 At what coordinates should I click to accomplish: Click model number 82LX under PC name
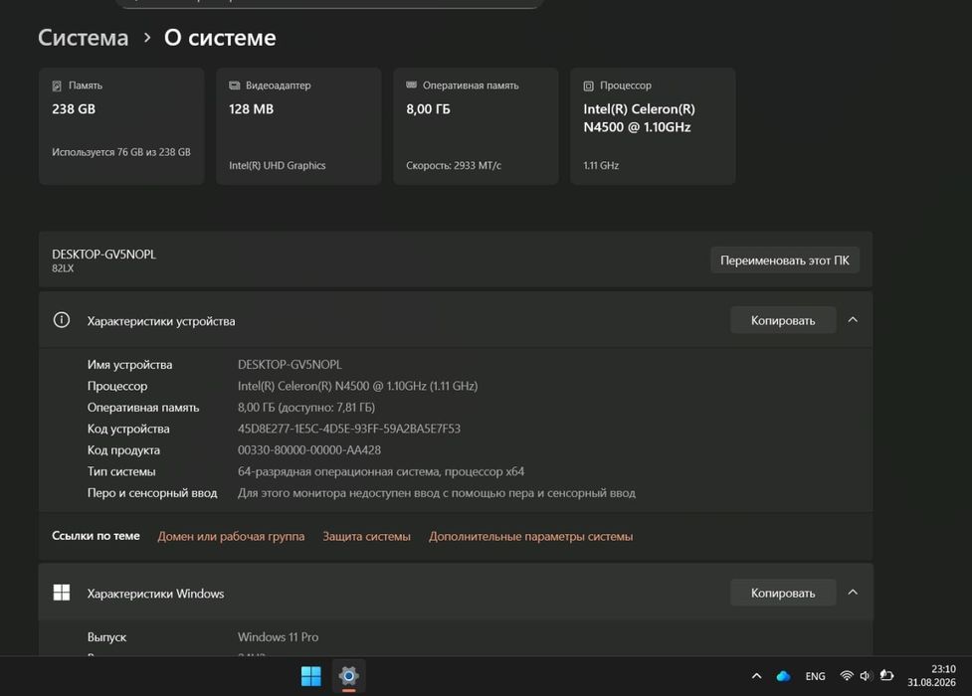point(63,268)
